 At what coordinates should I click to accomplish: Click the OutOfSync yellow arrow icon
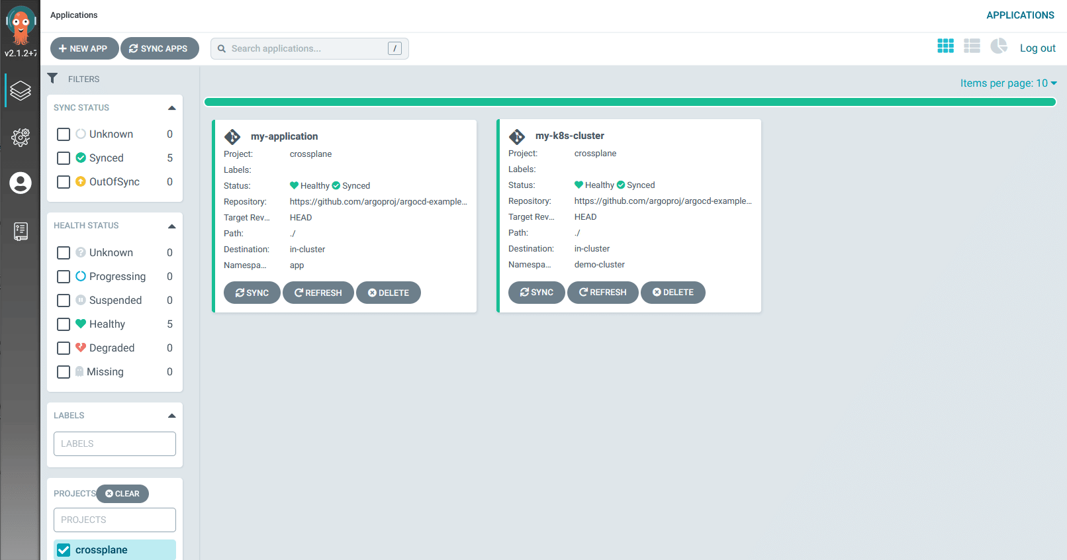pyautogui.click(x=81, y=181)
